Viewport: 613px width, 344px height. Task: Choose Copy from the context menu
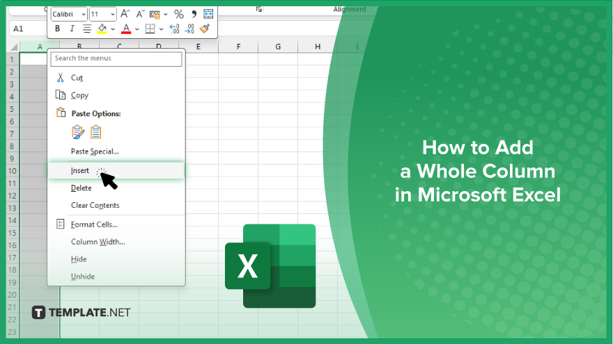click(x=79, y=95)
